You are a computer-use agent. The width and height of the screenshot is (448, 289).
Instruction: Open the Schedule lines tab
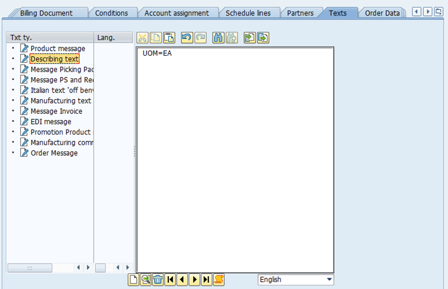click(x=248, y=13)
